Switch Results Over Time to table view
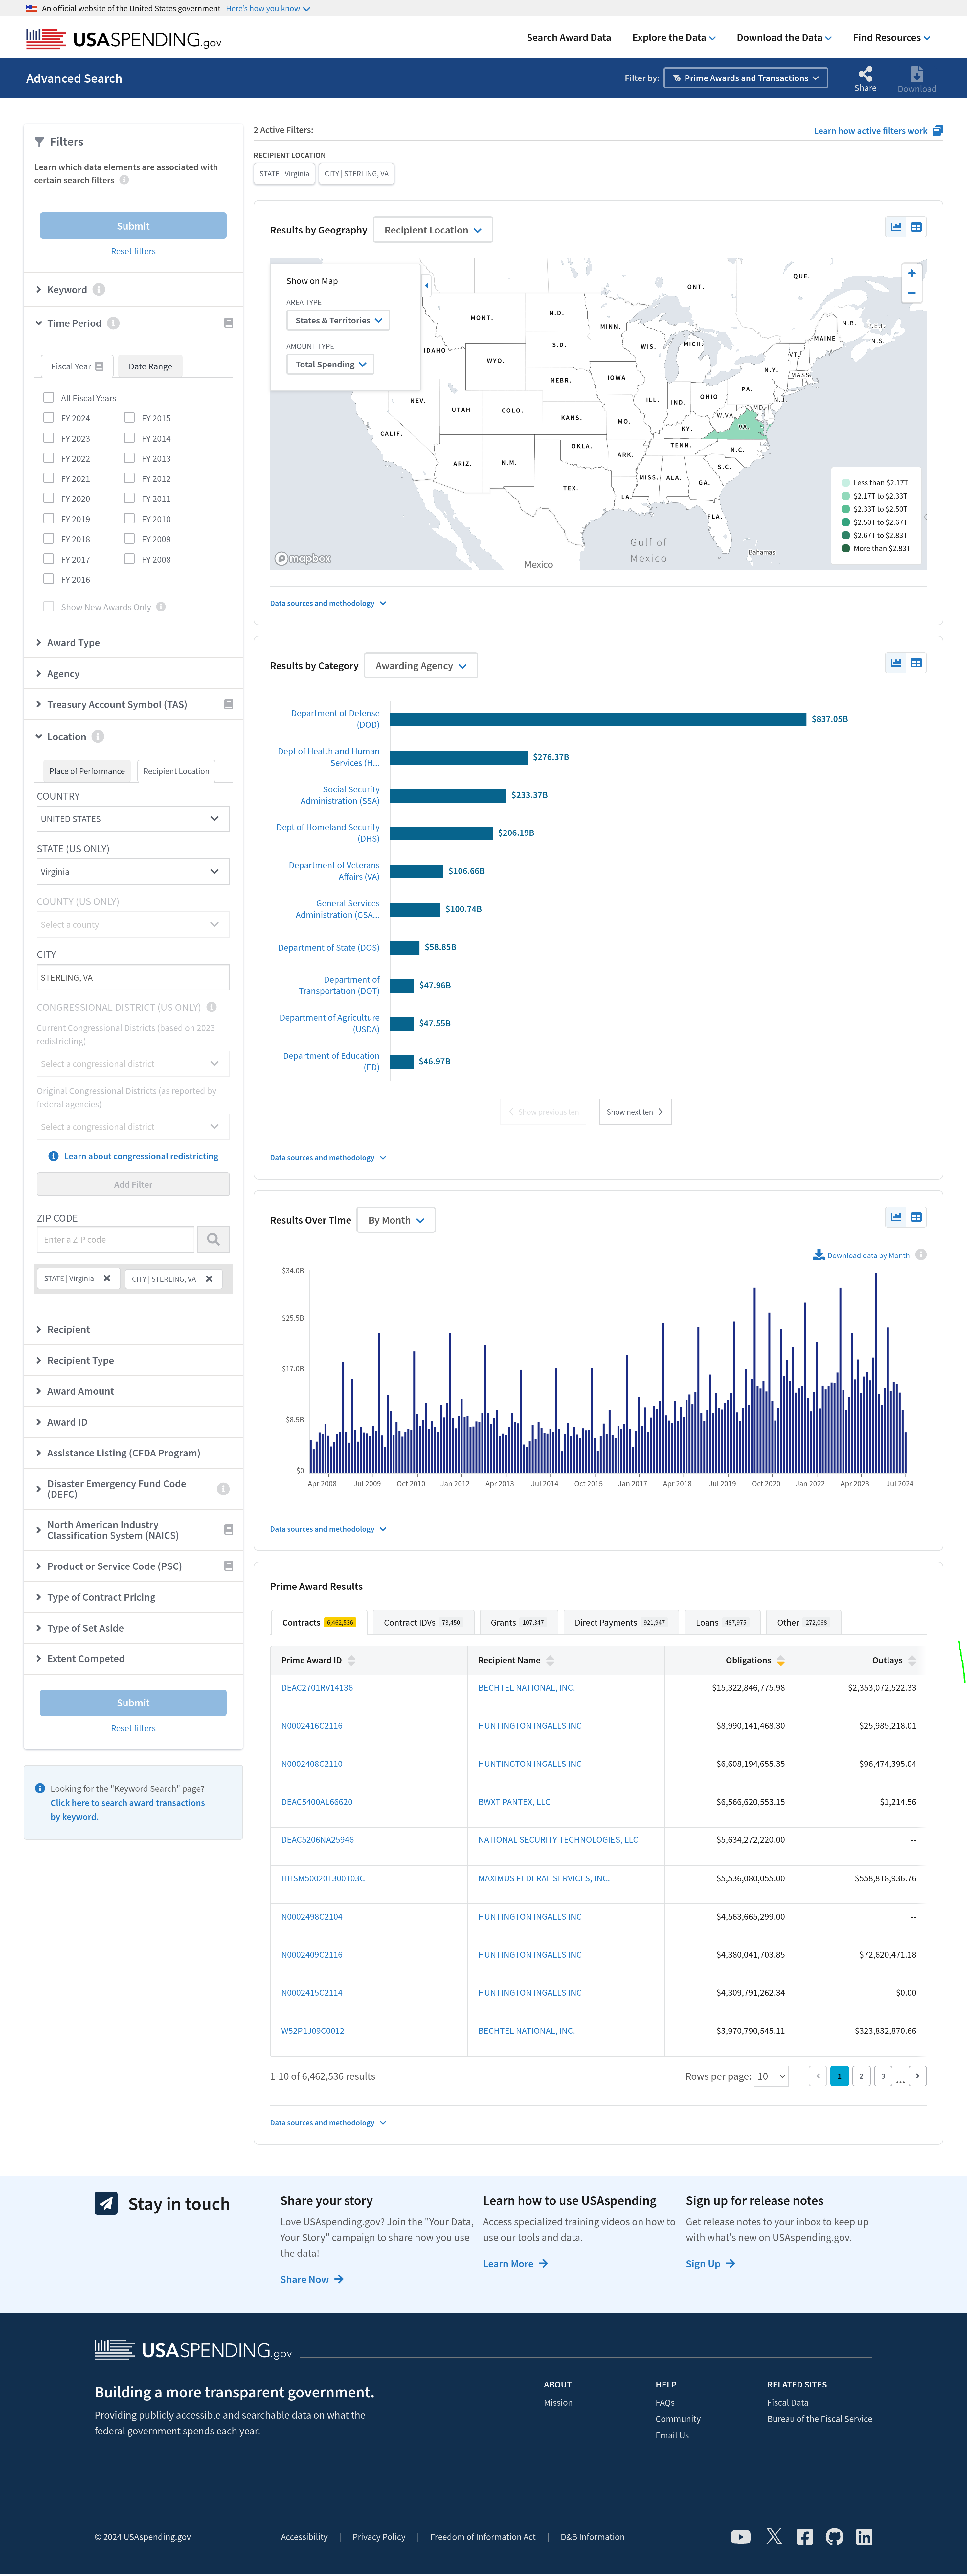Viewport: 967px width, 2576px height. [916, 1217]
